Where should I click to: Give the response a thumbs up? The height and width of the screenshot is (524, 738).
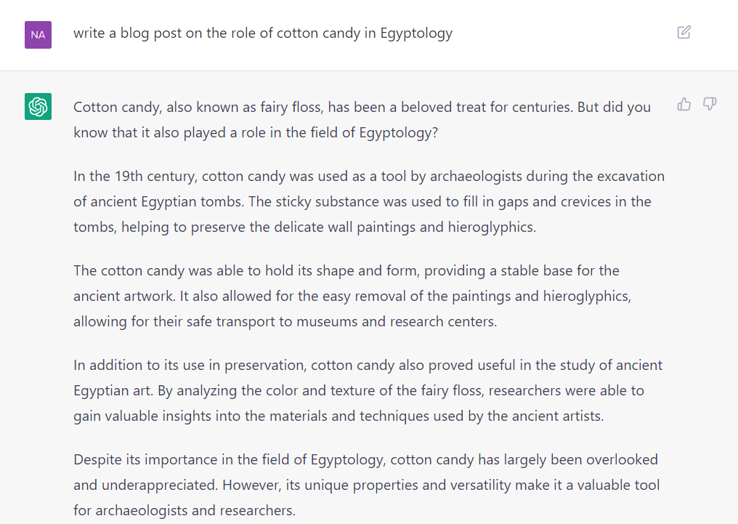[x=684, y=104]
